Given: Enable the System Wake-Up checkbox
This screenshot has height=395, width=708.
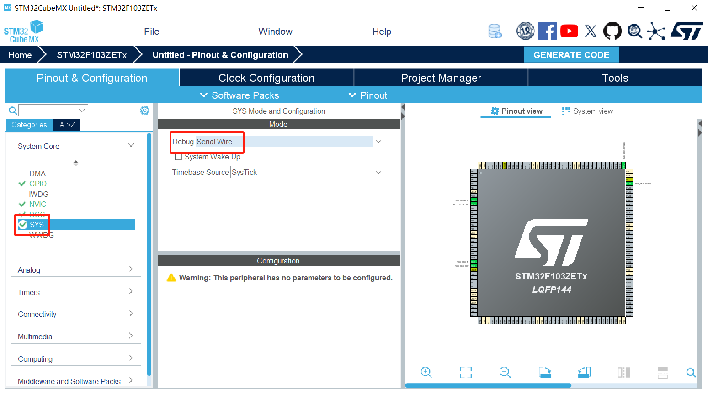Looking at the screenshot, I should [x=179, y=157].
